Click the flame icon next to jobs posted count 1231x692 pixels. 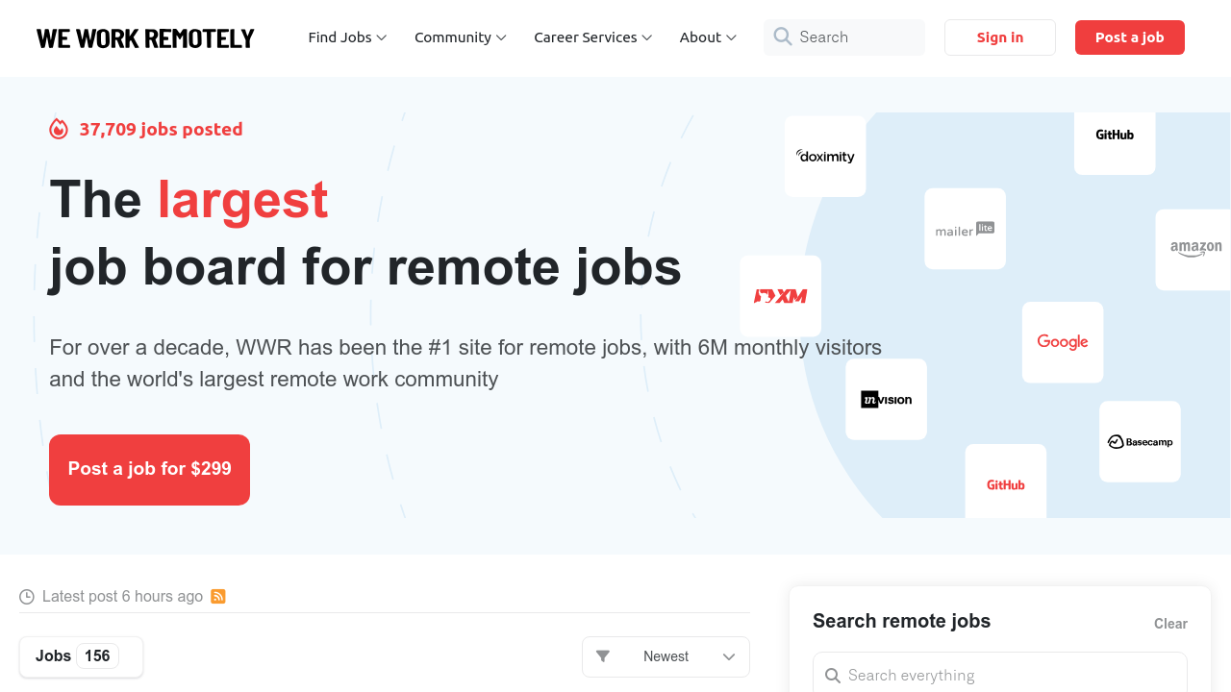58,128
